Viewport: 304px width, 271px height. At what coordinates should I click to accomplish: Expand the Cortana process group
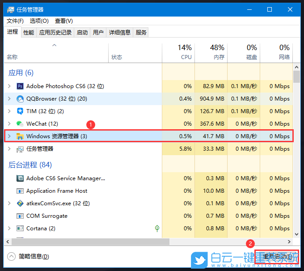tap(9, 229)
